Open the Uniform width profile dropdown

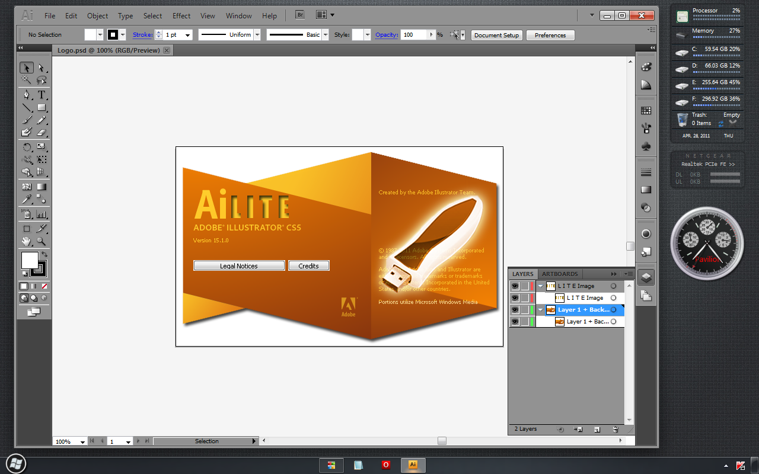257,35
